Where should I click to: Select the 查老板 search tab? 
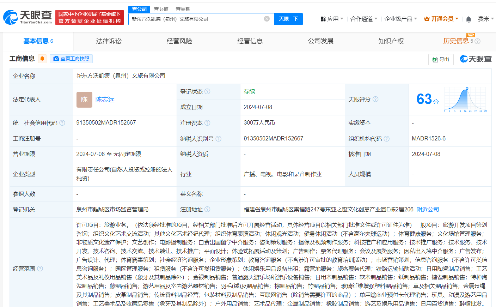[x=161, y=9]
